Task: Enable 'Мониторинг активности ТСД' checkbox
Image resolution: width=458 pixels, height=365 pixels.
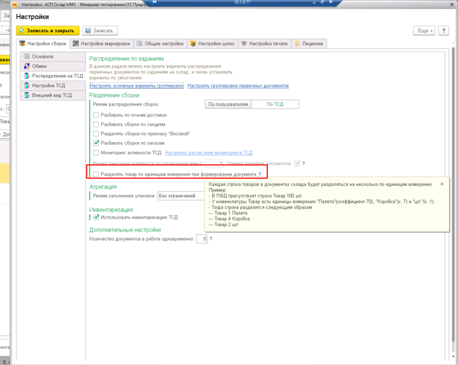Action: coord(96,152)
